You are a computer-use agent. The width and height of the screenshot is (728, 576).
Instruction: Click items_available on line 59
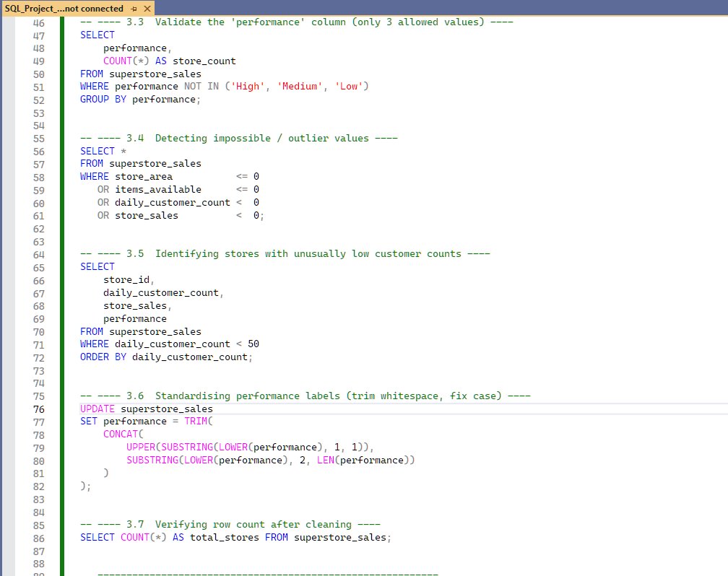[158, 189]
